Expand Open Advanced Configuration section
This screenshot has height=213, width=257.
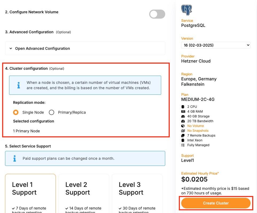(x=42, y=48)
